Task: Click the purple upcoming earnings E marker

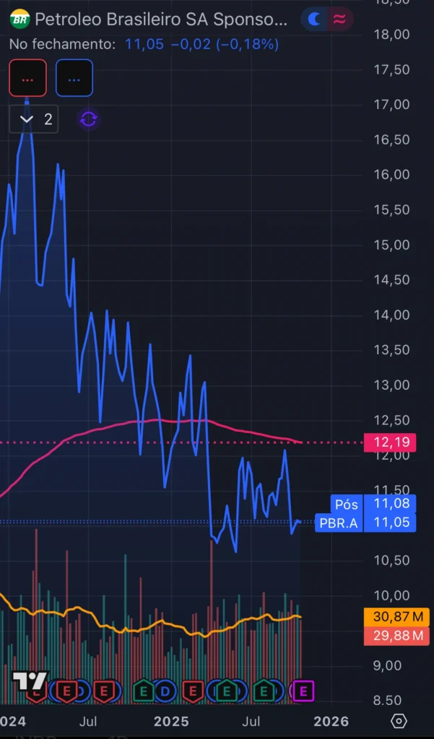Action: [x=303, y=691]
